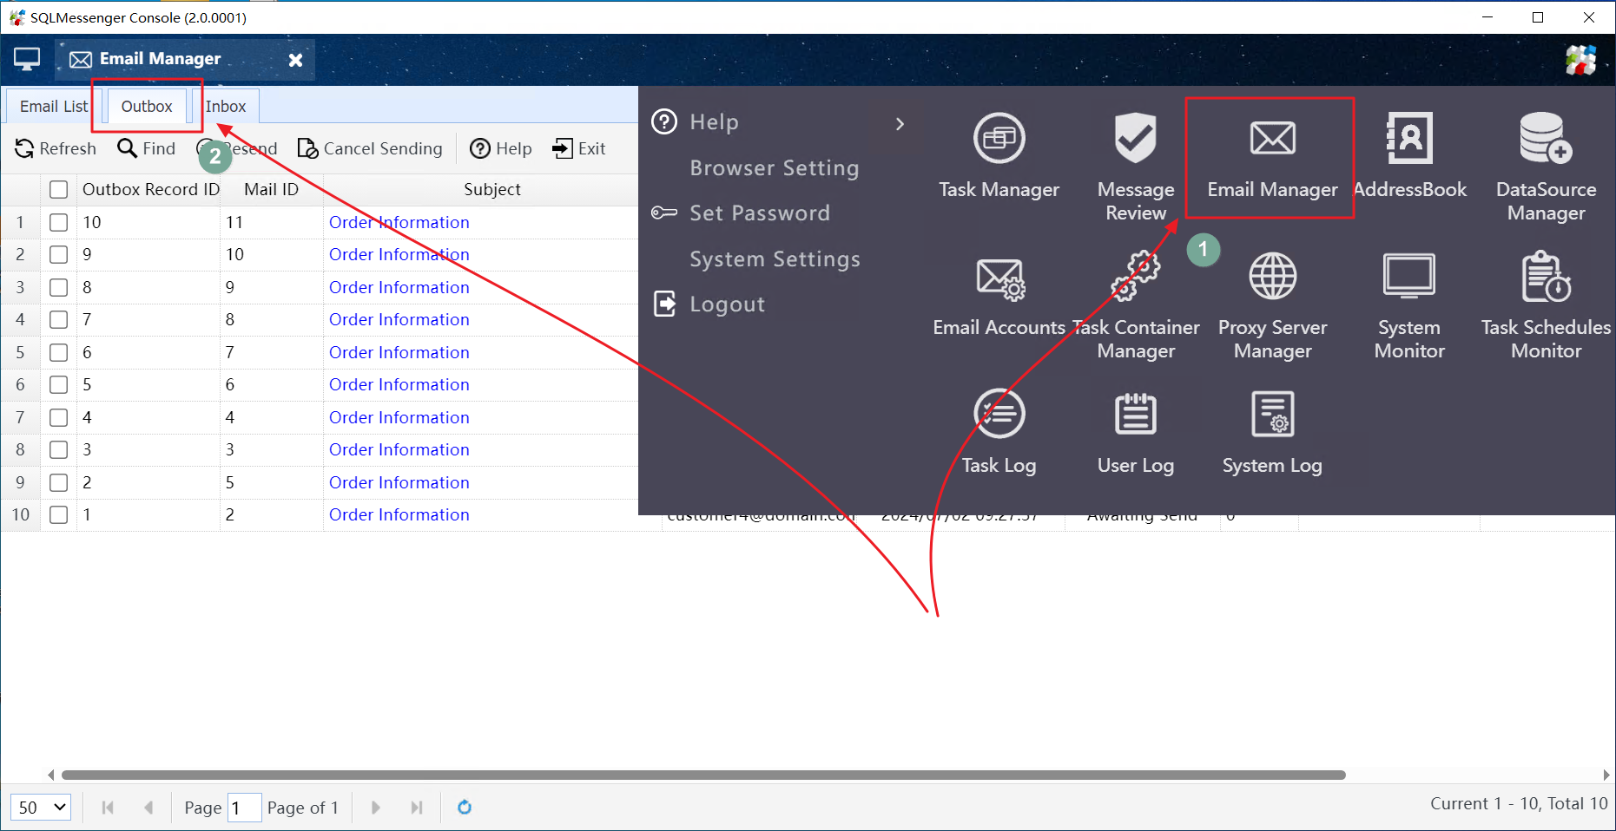
Task: Go to previous page in pager
Action: (x=148, y=808)
